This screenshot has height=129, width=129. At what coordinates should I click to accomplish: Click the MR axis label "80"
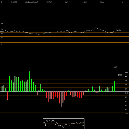pos(126,77)
